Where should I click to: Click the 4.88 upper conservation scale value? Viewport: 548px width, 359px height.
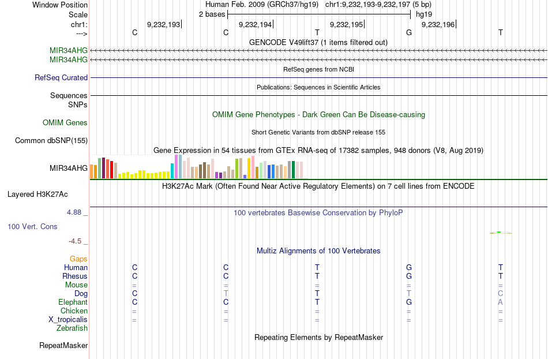[74, 212]
